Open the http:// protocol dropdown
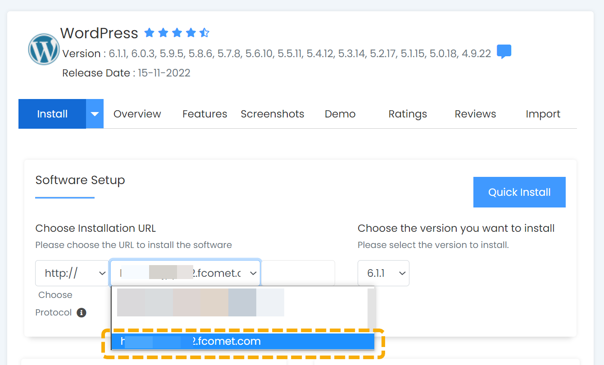 point(72,273)
